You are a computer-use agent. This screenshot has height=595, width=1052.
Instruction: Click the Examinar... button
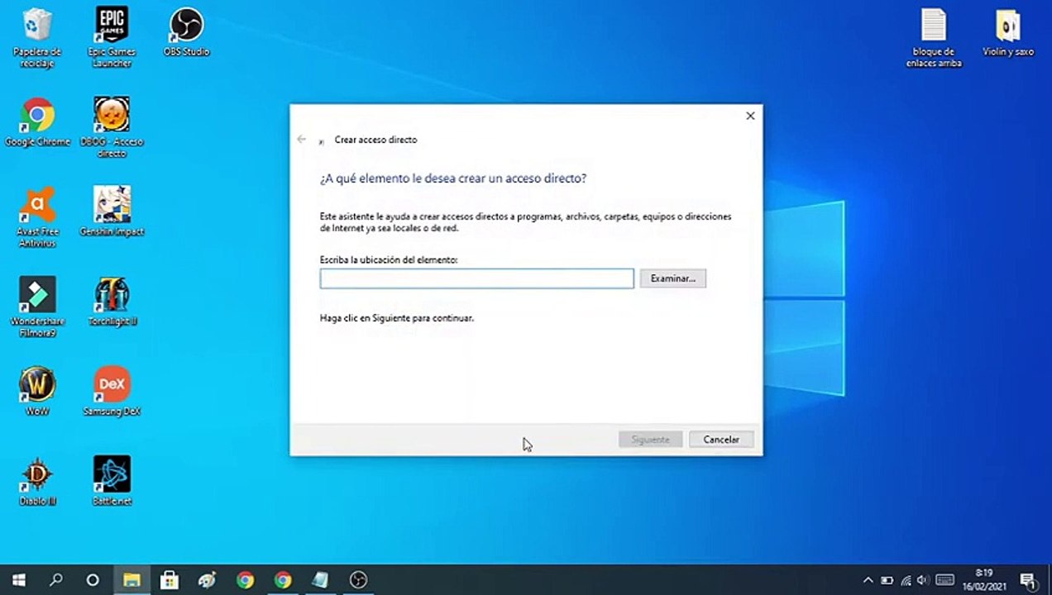(672, 278)
